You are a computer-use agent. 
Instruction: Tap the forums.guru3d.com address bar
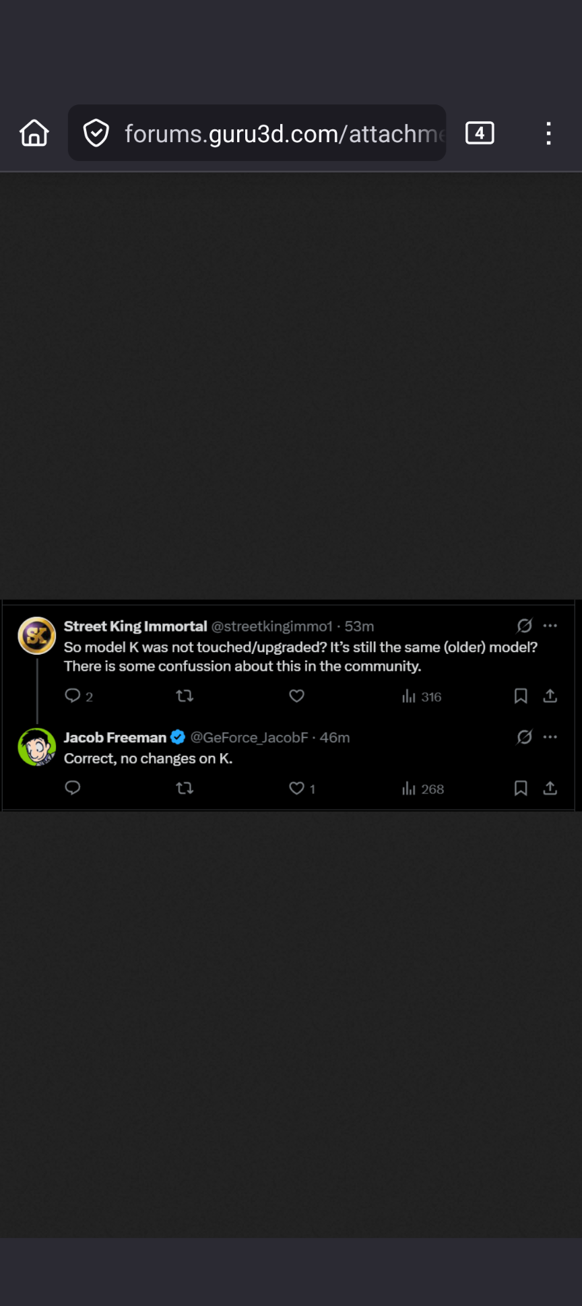point(269,133)
